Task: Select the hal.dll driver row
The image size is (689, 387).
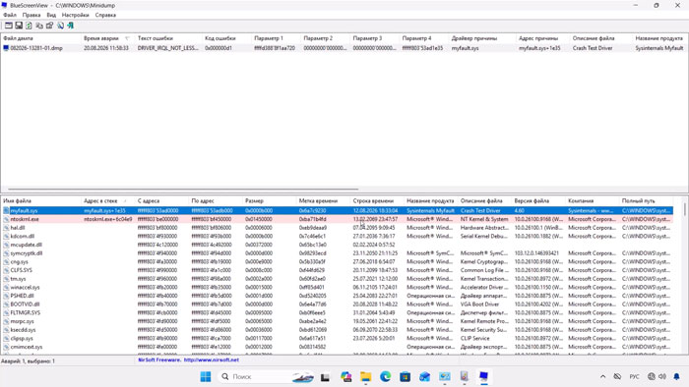Action: 337,228
